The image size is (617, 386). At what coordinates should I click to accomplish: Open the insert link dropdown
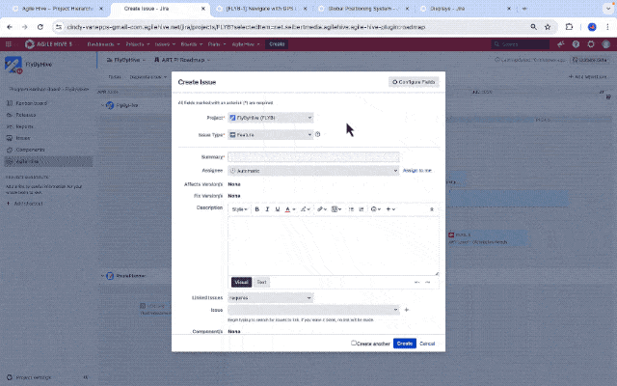(322, 209)
